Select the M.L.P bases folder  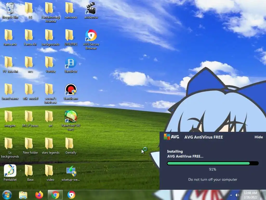click(30, 119)
